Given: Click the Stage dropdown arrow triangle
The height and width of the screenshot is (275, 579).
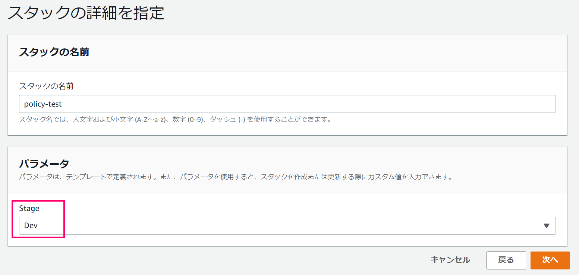Looking at the screenshot, I should point(547,226).
